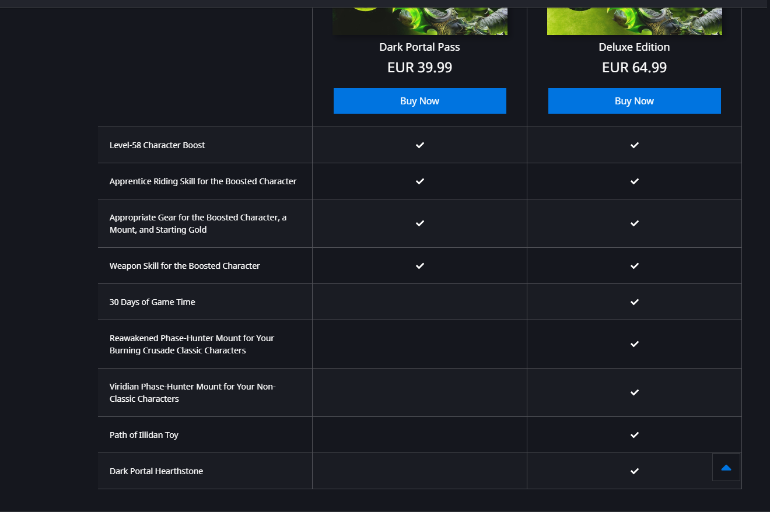770x512 pixels.
Task: Click the Reawakened Phase-Hunter Mount label
Action: click(x=192, y=344)
